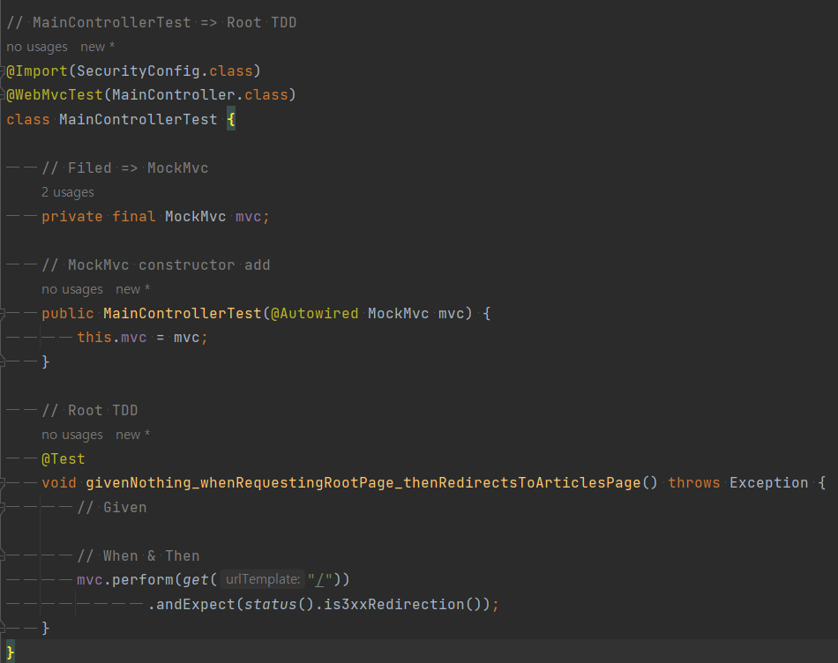Click the MainControllerTest constructor name
The height and width of the screenshot is (663, 838).
(183, 314)
